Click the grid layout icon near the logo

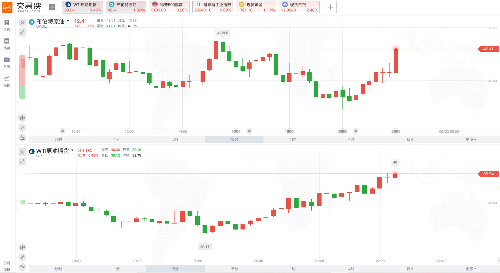(x=52, y=7)
